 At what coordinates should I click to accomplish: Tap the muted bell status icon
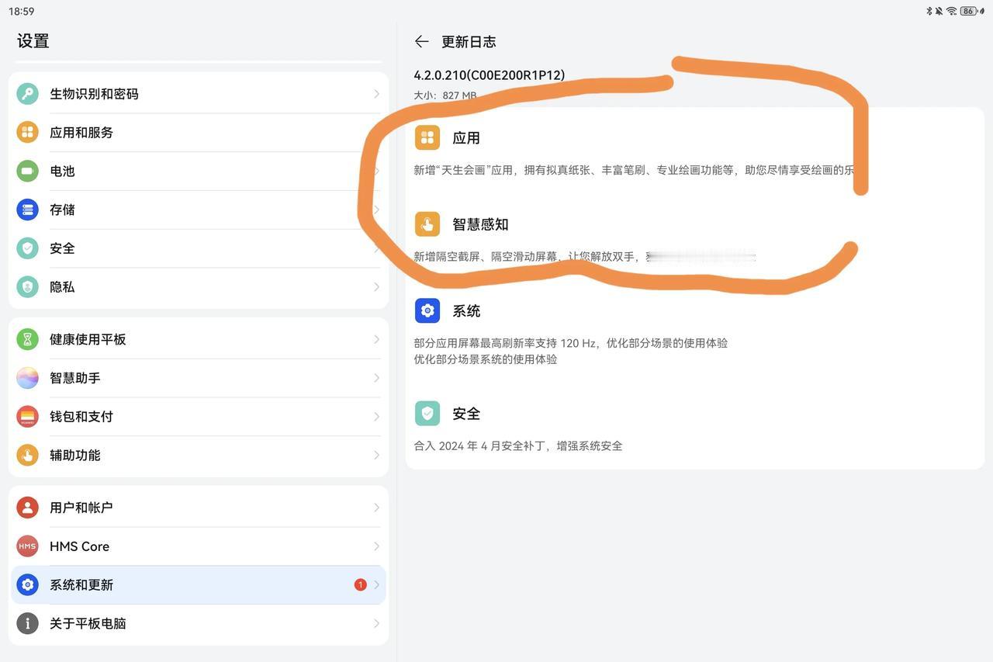coord(939,11)
